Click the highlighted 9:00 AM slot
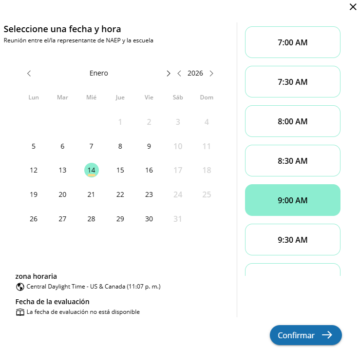Image resolution: width=359 pixels, height=348 pixels. [292, 200]
